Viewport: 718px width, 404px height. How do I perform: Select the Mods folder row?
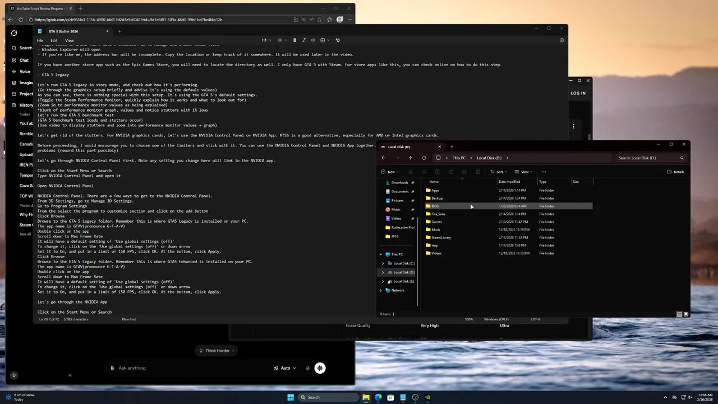[x=509, y=229]
